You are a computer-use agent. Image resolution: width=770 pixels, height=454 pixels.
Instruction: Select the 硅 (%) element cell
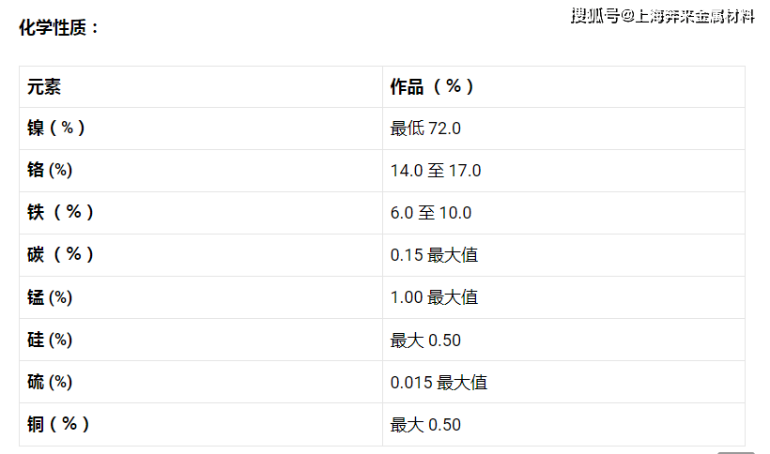tap(201, 340)
